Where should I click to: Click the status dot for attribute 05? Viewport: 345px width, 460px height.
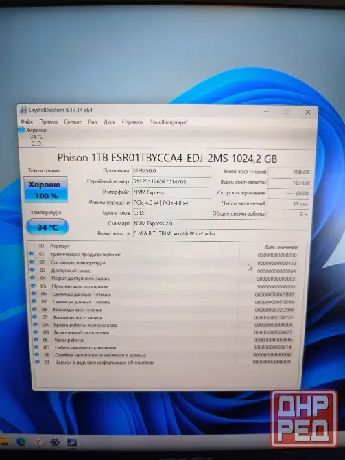pyautogui.click(x=33, y=286)
